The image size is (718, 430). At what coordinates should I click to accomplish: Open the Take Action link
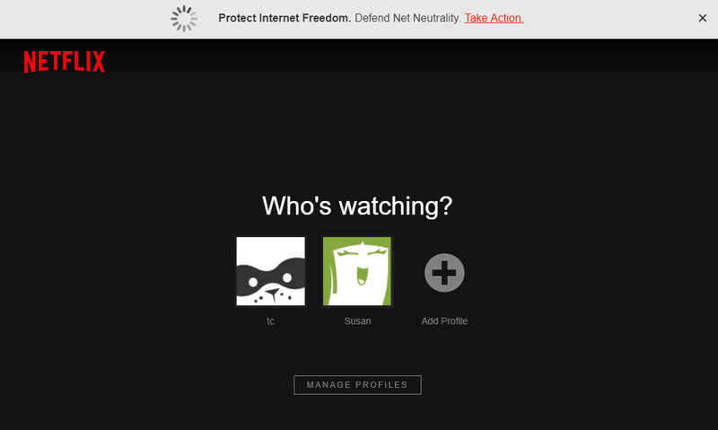[495, 18]
